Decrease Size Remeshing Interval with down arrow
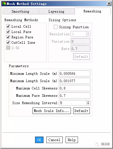 pos(88,104)
